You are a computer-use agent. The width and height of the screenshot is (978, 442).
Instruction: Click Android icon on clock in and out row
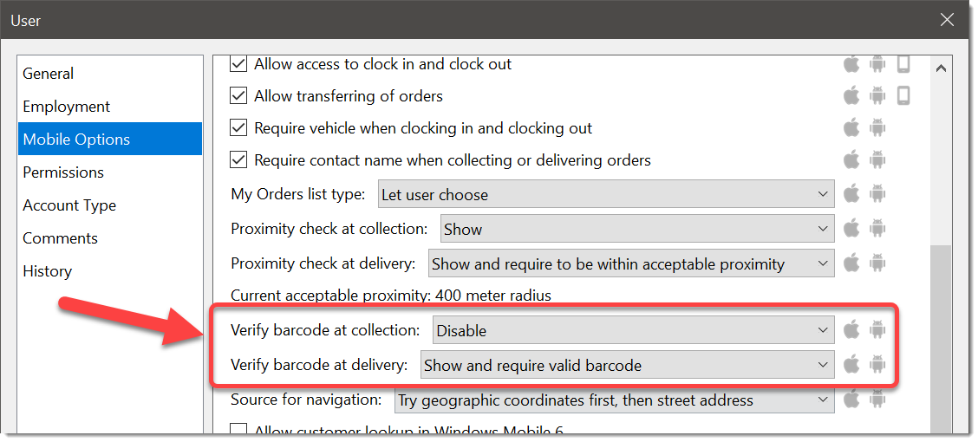(x=877, y=63)
